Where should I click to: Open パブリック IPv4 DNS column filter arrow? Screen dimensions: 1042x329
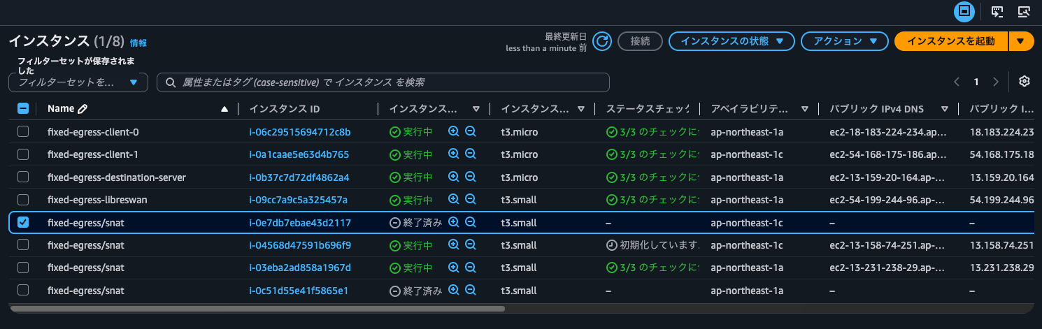[945, 109]
